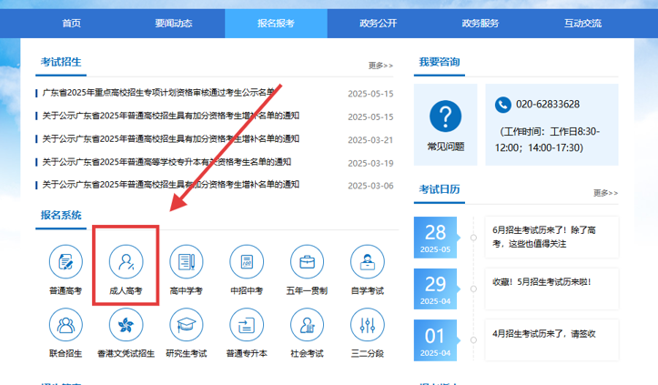The height and width of the screenshot is (385, 658).
Task: Select the 香港文凭试招生 icon
Action: pyautogui.click(x=126, y=324)
